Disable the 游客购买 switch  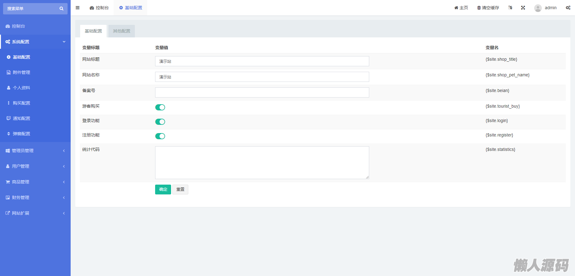(160, 107)
